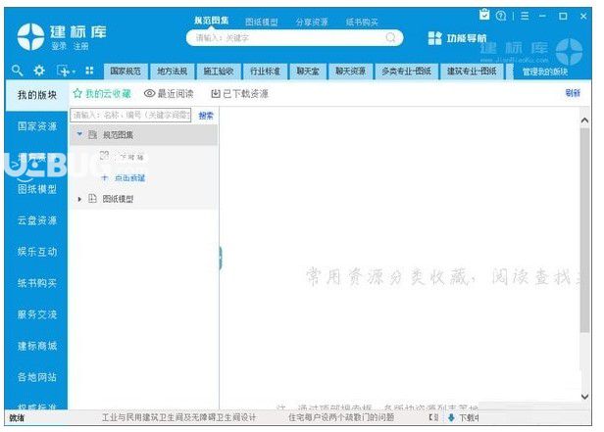Open the hamburger menu icon in title bar

(525, 16)
